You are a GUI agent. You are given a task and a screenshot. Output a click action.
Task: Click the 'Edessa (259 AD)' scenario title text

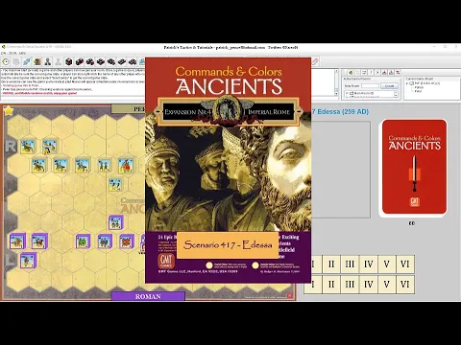(x=343, y=112)
